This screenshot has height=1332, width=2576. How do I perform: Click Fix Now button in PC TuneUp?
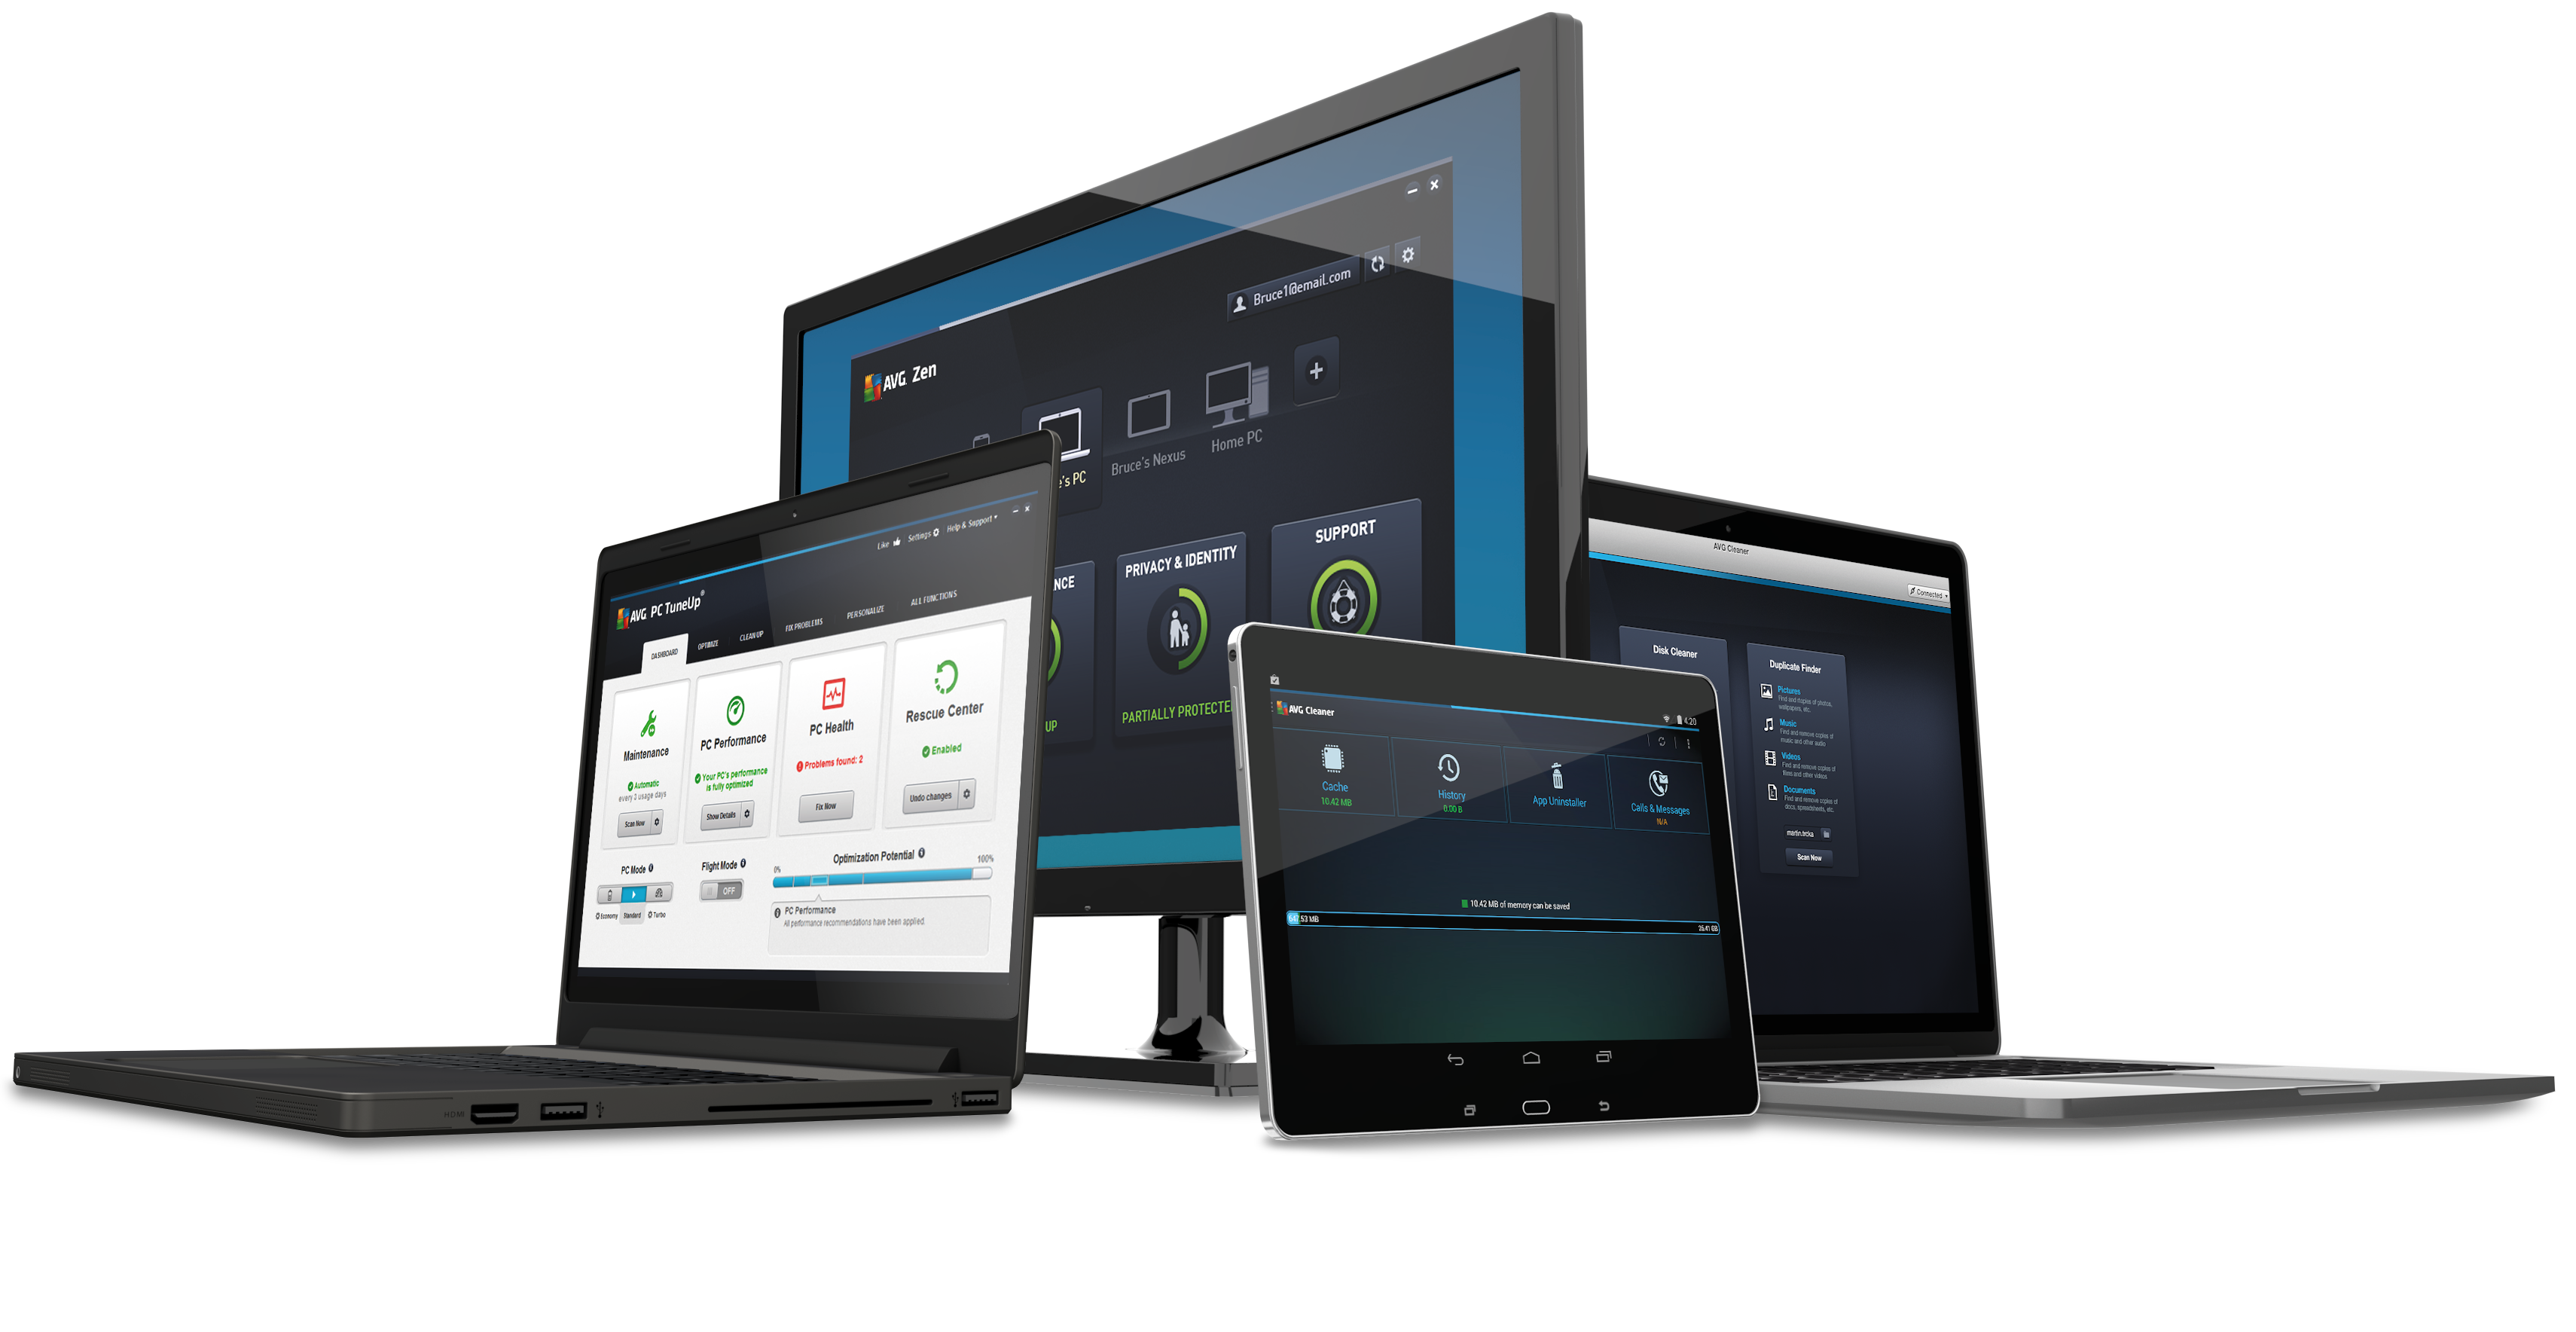click(x=826, y=807)
